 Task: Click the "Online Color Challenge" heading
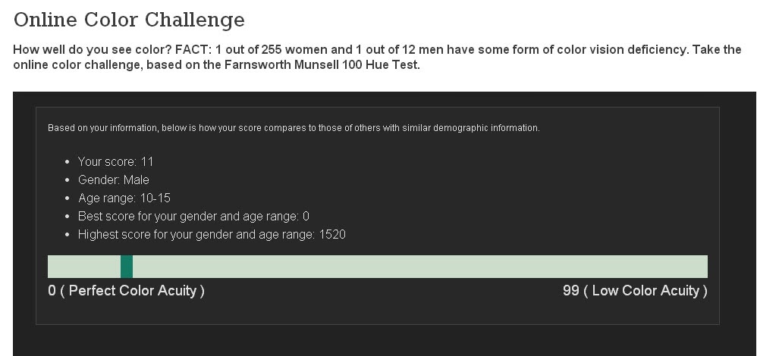(x=129, y=19)
